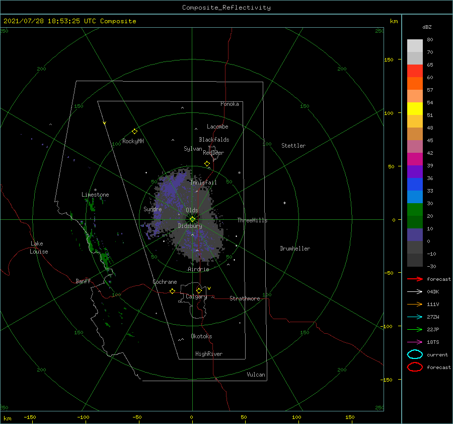Click the RockyMH label
This screenshot has height=424, width=453.
coord(133,141)
